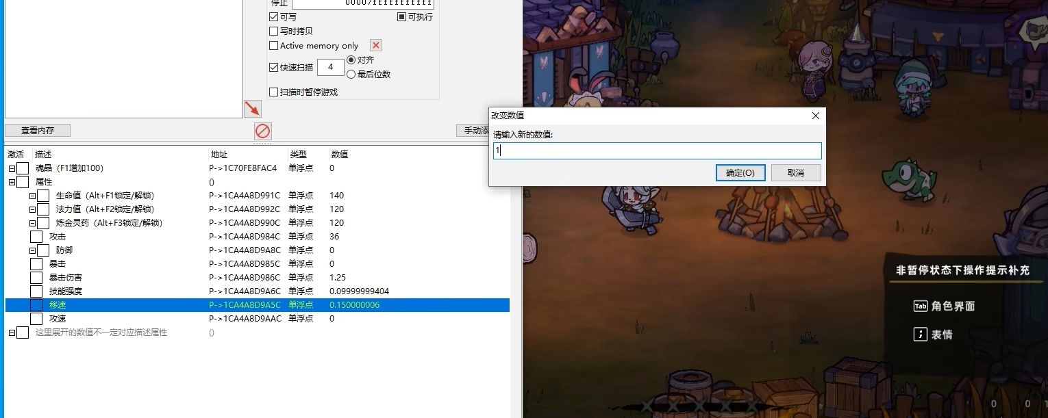Select the 最后位数 radio button
Image resolution: width=1048 pixels, height=418 pixels.
tap(351, 74)
